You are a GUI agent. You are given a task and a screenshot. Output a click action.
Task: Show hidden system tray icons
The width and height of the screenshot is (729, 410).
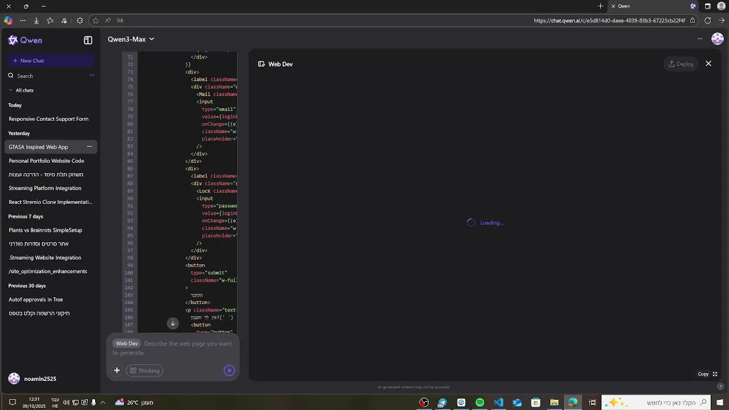103,403
